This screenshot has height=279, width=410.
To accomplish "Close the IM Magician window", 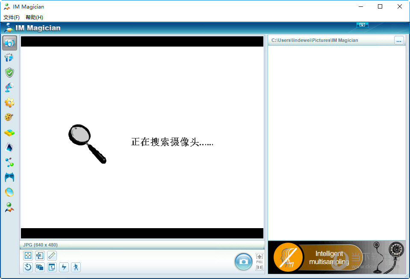I will click(x=400, y=6).
